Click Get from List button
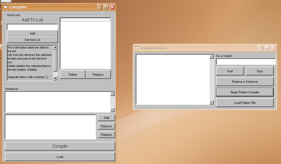The image size is (281, 164). 32,40
